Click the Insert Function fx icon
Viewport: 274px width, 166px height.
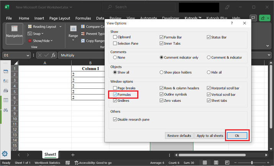pos(53,55)
